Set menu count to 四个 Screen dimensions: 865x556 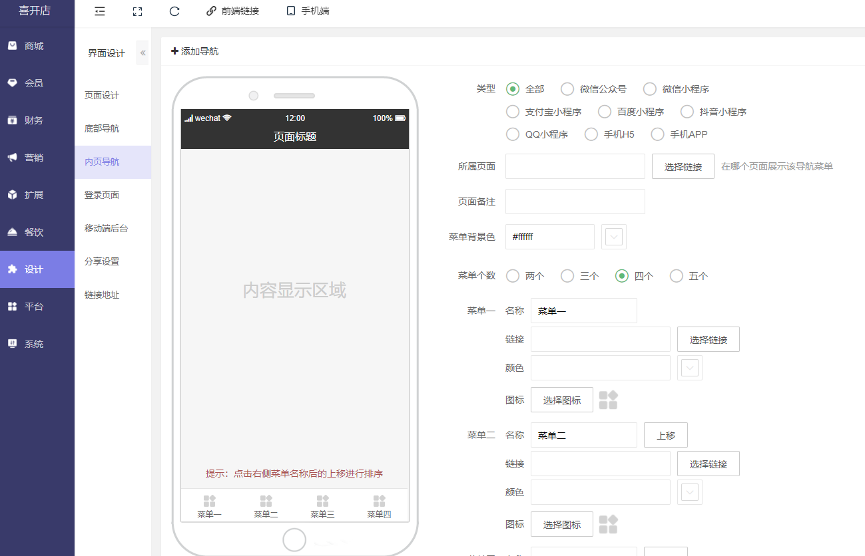click(622, 276)
